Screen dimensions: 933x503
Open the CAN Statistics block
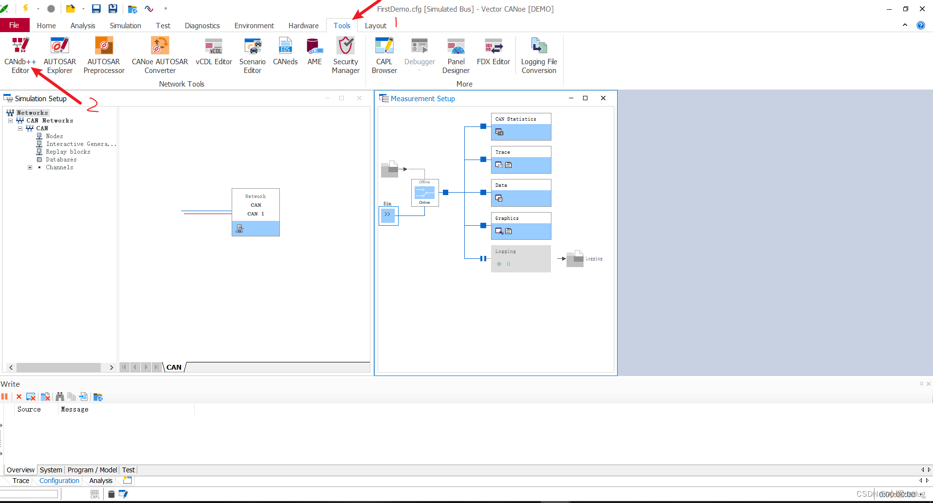(x=521, y=126)
